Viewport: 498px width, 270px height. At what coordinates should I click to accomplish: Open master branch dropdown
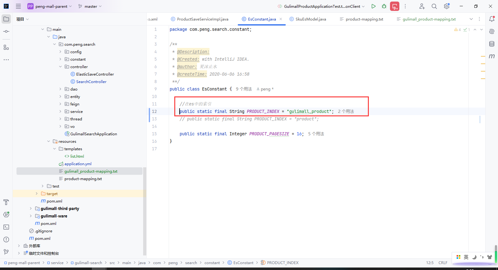click(90, 6)
